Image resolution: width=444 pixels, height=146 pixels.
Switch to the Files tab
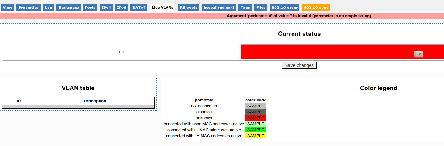point(260,8)
